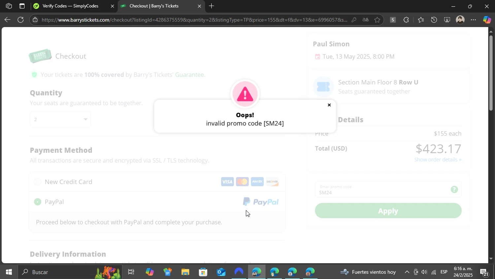Open the clock and date flyout
This screenshot has width=495, height=279.
pos(463,272)
